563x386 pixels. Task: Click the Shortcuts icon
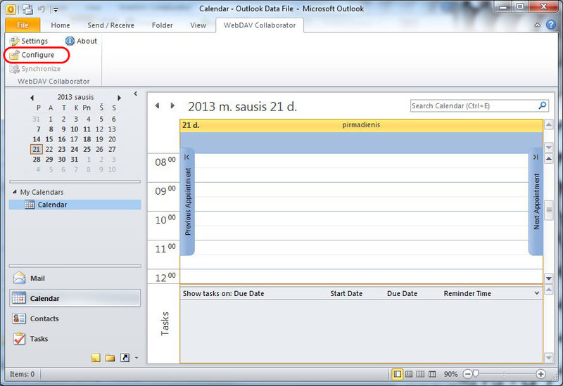tap(125, 358)
